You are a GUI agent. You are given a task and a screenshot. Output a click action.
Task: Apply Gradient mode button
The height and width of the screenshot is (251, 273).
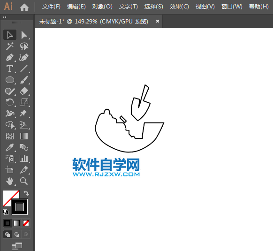(x=17, y=223)
